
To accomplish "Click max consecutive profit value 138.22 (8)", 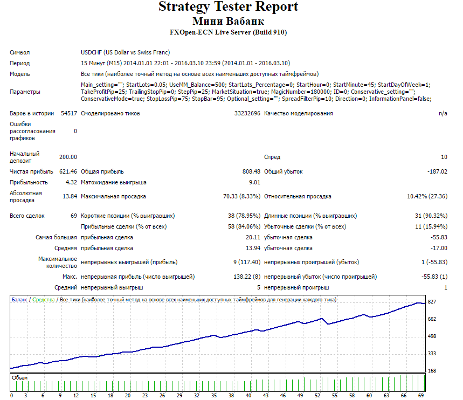I will (x=247, y=277).
